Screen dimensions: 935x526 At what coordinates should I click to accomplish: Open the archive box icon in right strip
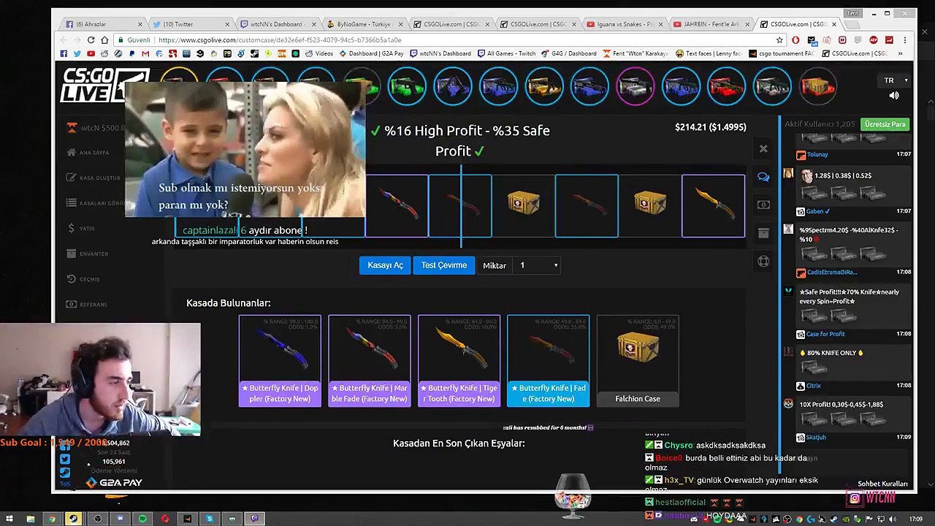click(x=763, y=233)
